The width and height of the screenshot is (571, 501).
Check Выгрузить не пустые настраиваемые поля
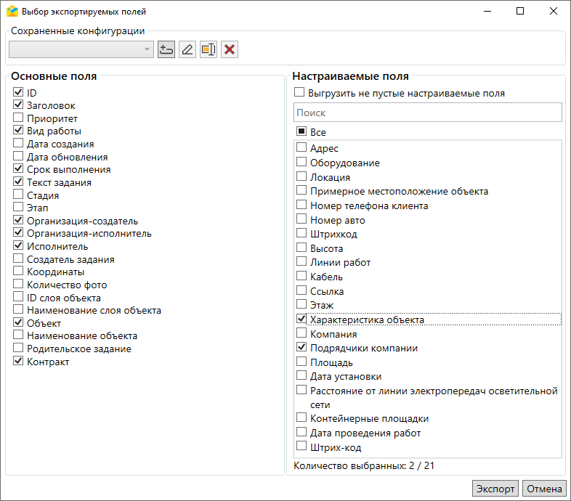[299, 93]
